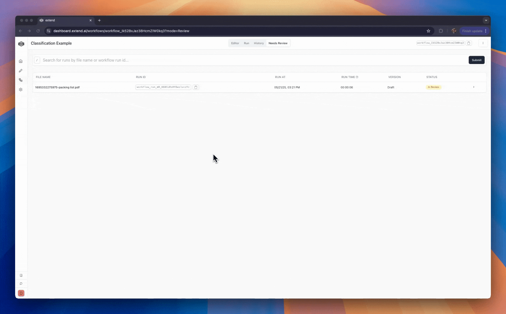This screenshot has height=314, width=506.
Task: Click the pencil edit icon in sidebar
Action: pos(21,71)
